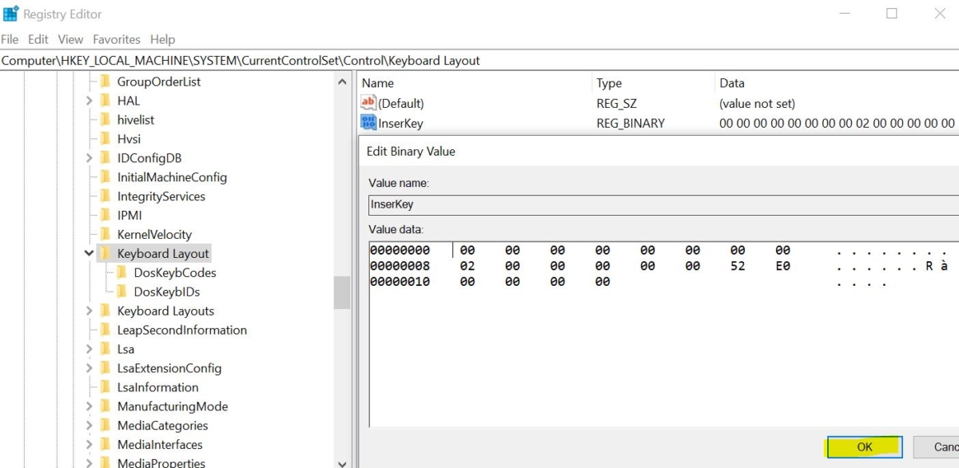Select the (Default) string value icon

click(367, 103)
